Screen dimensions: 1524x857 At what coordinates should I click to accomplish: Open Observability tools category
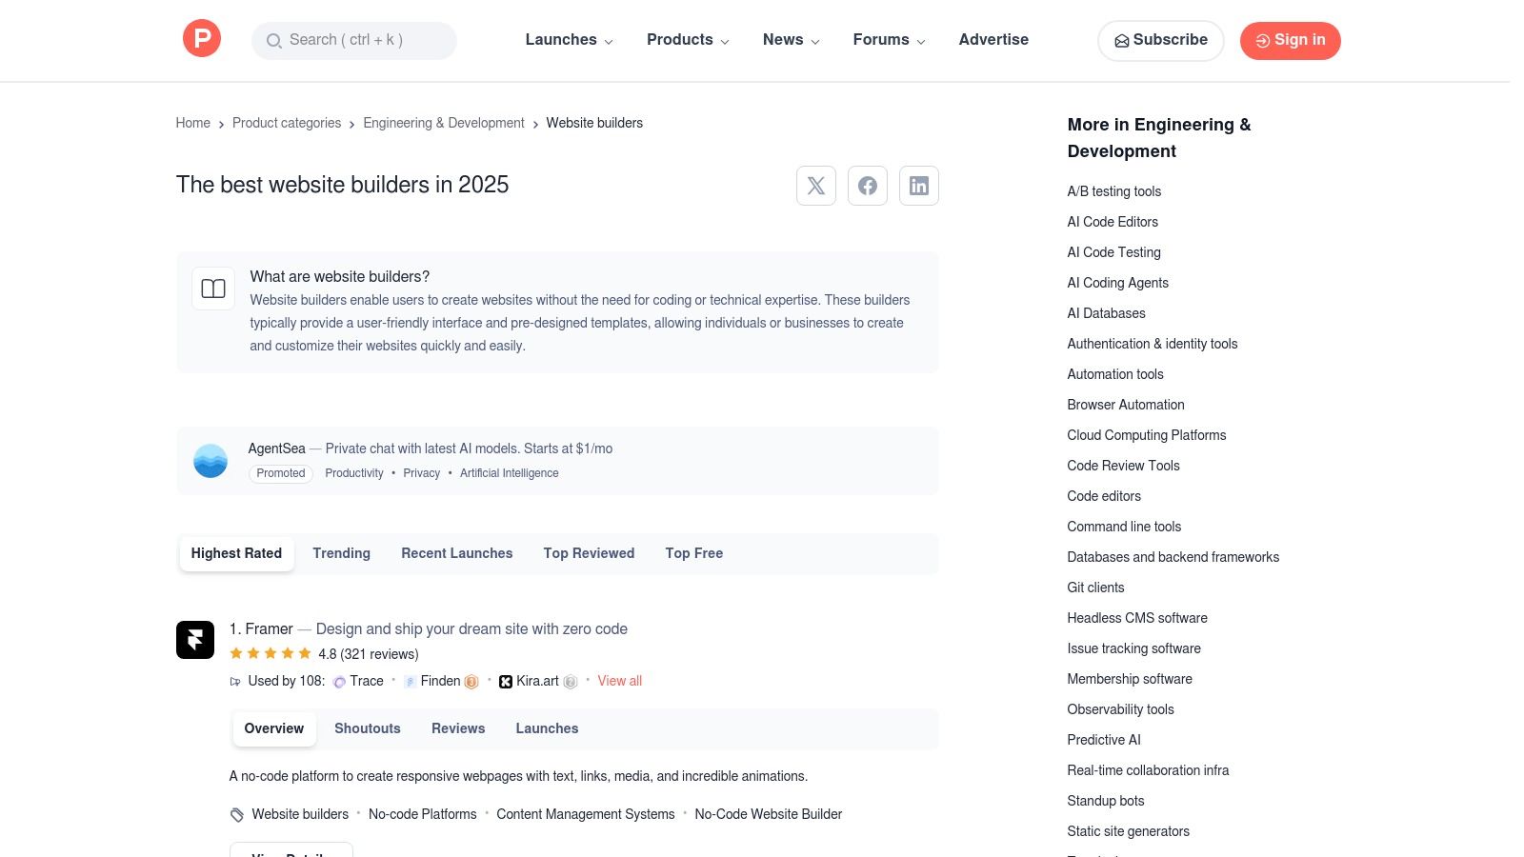(x=1121, y=709)
